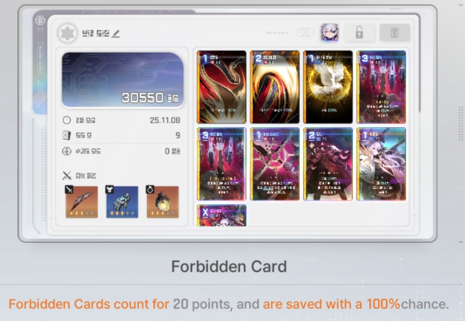Click the trash can delete button
Viewport: 465px width, 321px height.
pyautogui.click(x=395, y=32)
